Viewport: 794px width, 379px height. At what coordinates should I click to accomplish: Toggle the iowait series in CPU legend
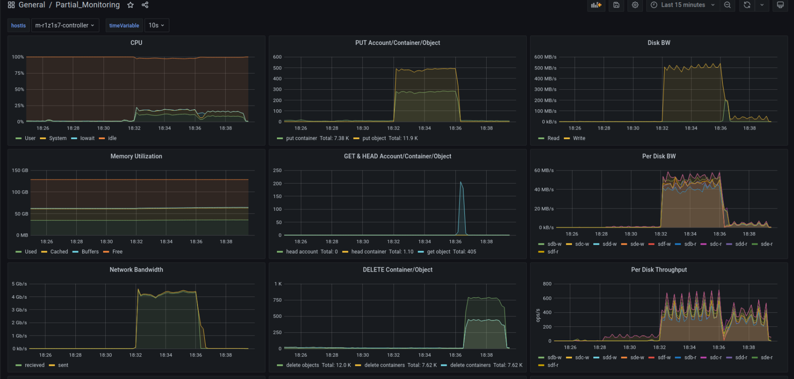87,138
